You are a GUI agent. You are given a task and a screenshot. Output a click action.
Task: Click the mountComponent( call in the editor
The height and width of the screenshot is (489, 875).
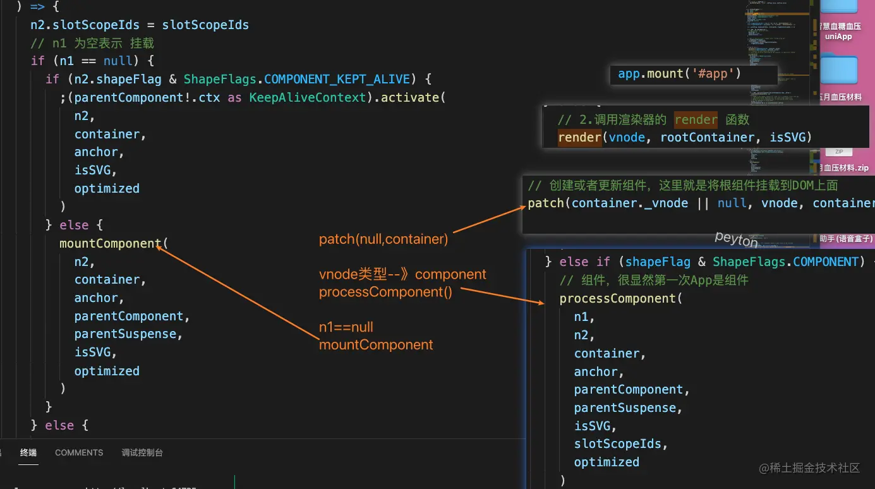pyautogui.click(x=114, y=243)
